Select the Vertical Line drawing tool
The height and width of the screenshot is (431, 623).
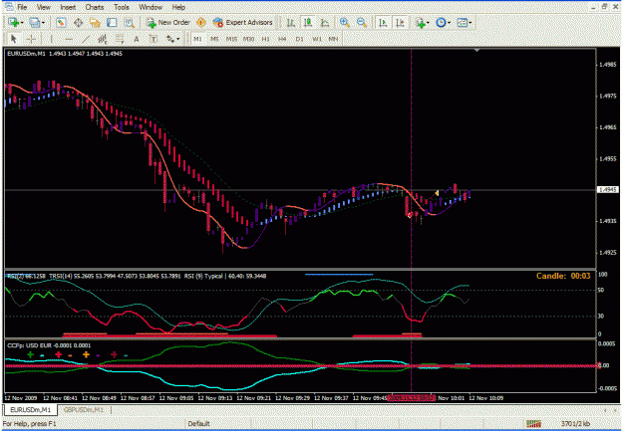(51, 39)
